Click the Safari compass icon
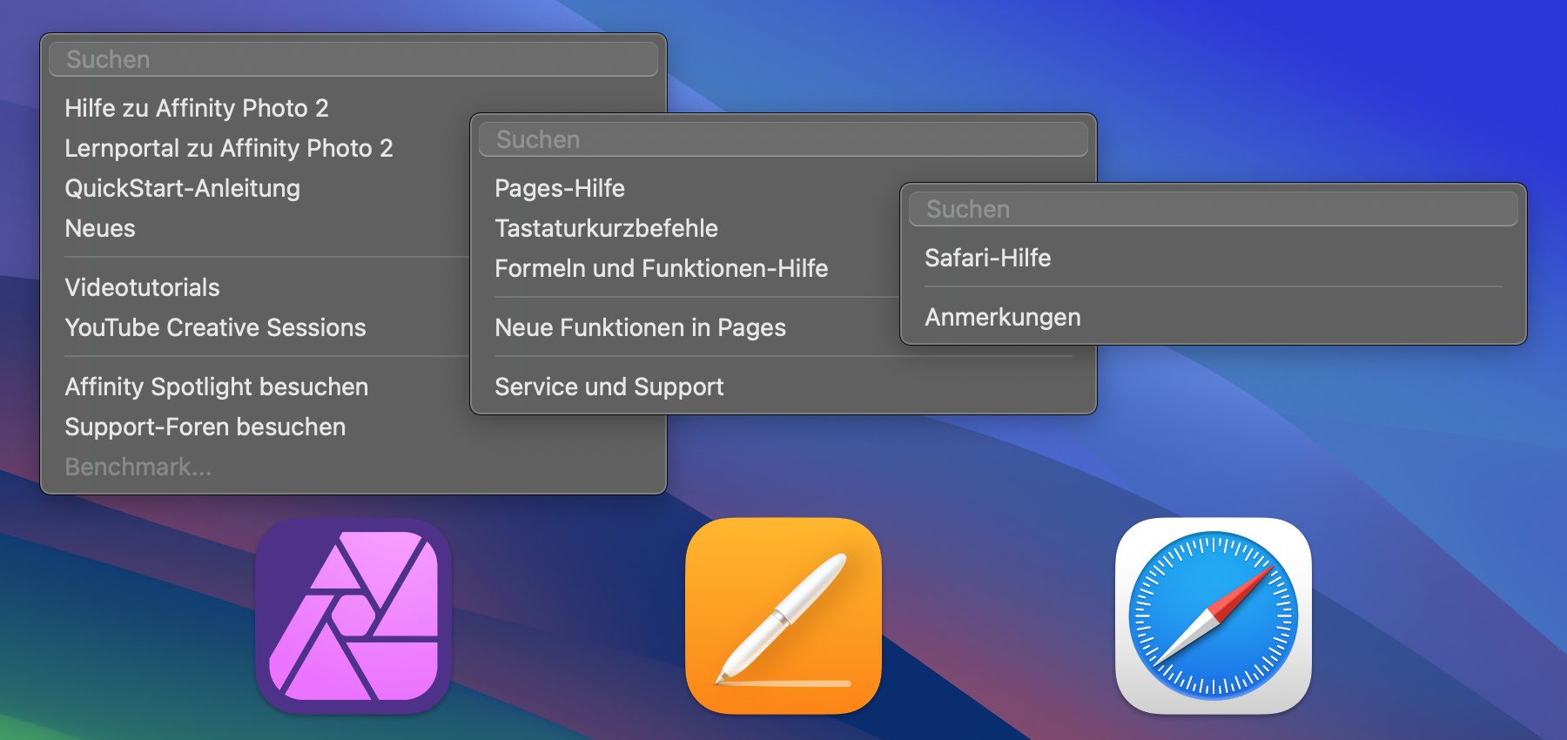 pos(1213,616)
